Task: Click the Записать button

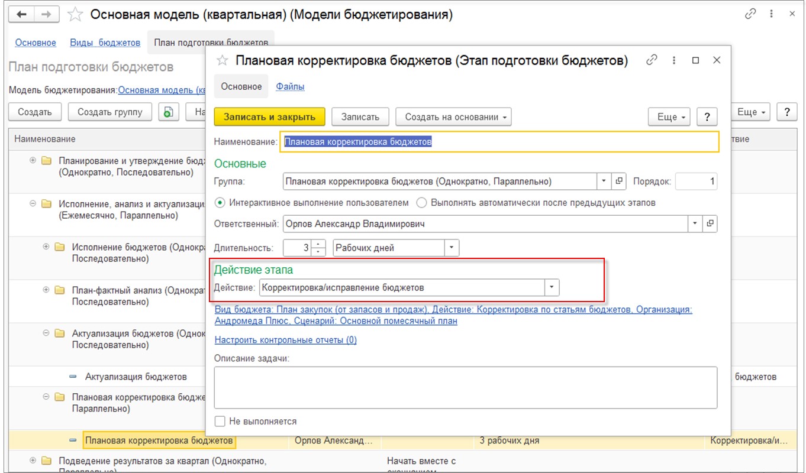Action: [x=360, y=117]
